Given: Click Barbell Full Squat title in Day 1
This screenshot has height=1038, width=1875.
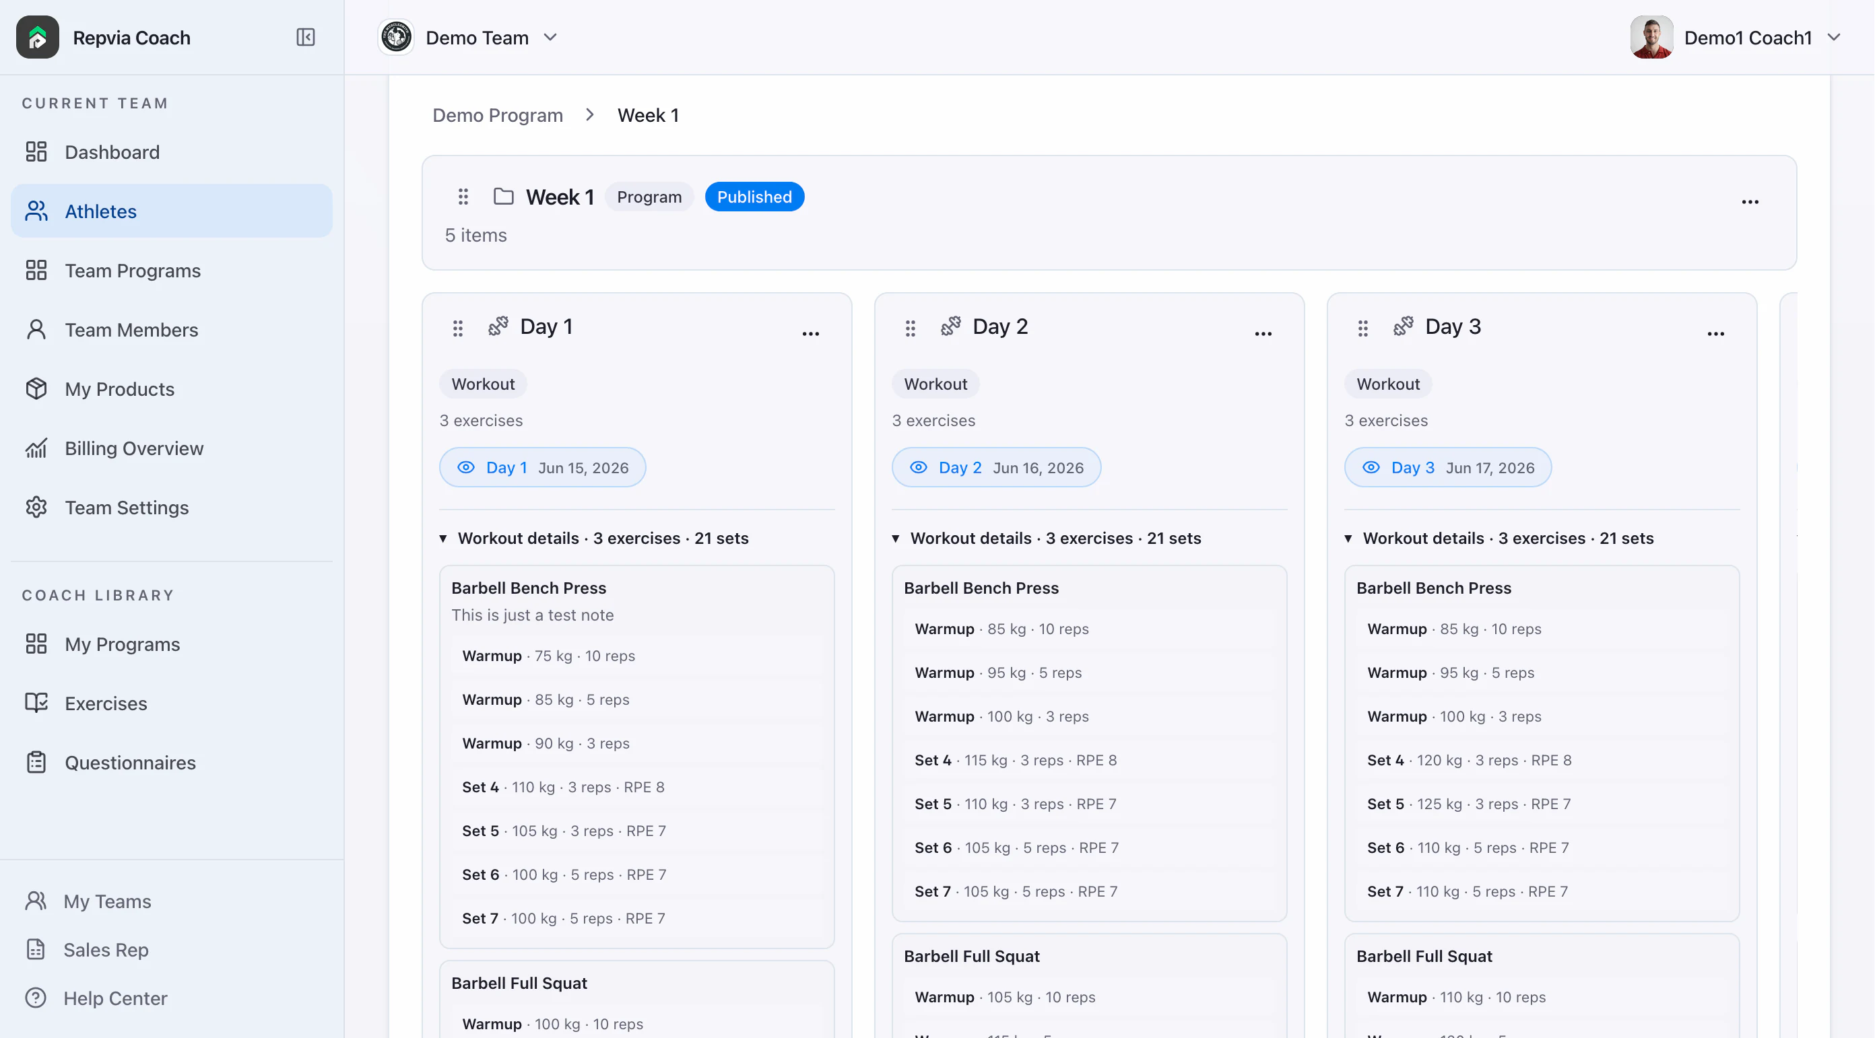Looking at the screenshot, I should click(519, 983).
